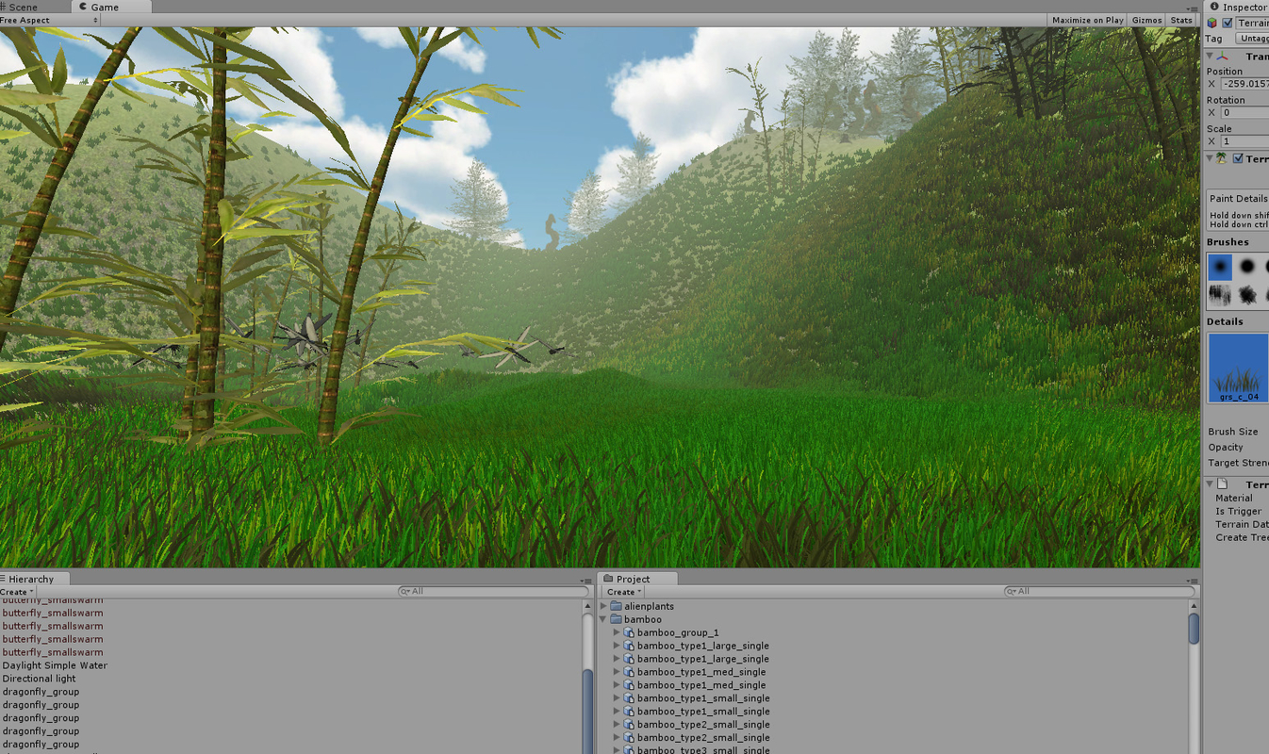Click the Position X value field
Viewport: 1269px width, 754px height.
click(x=1244, y=84)
